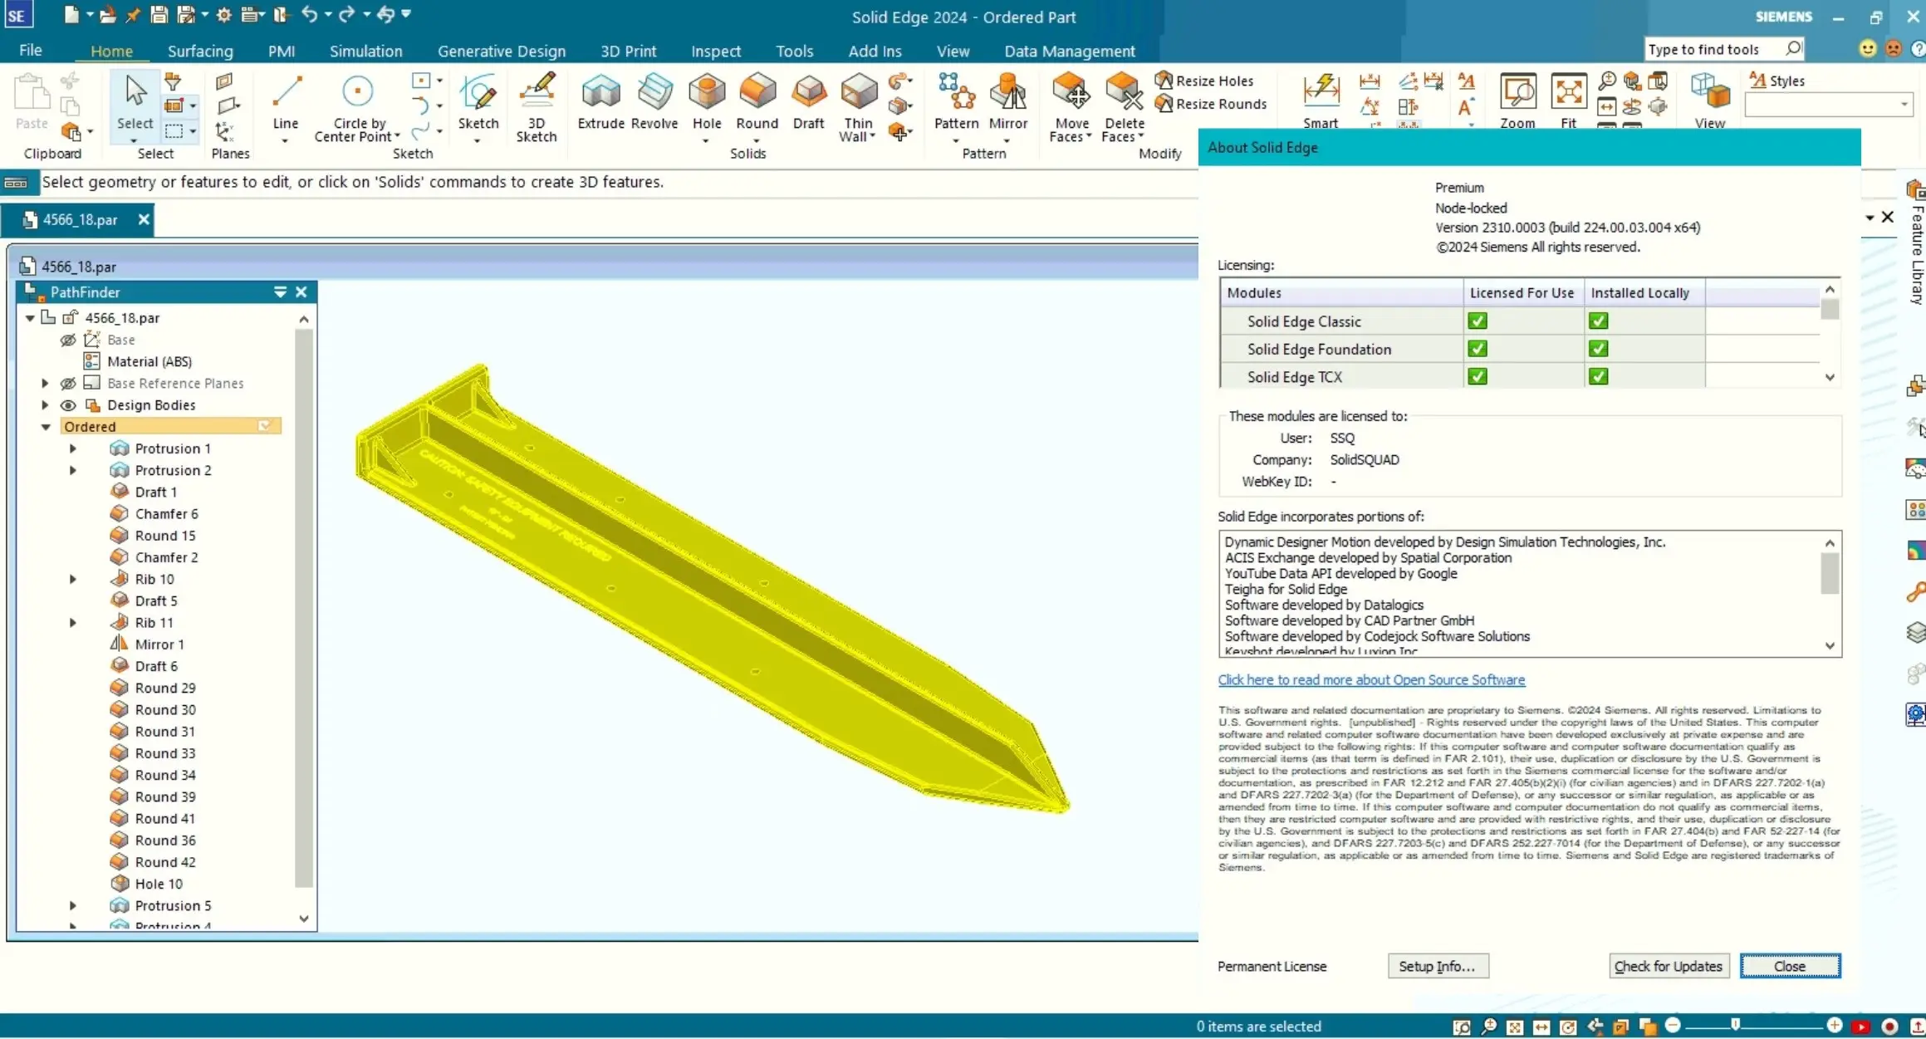
Task: Select the Smart Dimension tool
Action: [x=1321, y=101]
